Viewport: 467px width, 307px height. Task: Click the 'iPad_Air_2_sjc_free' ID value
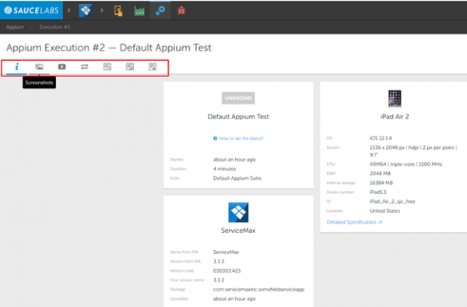392,202
